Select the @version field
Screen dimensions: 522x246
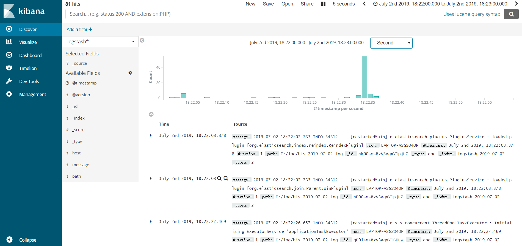point(81,95)
